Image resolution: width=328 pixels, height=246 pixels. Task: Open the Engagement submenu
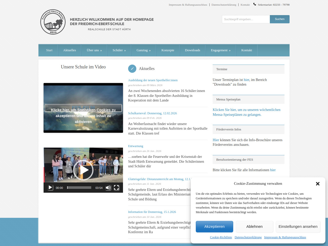tap(220, 50)
